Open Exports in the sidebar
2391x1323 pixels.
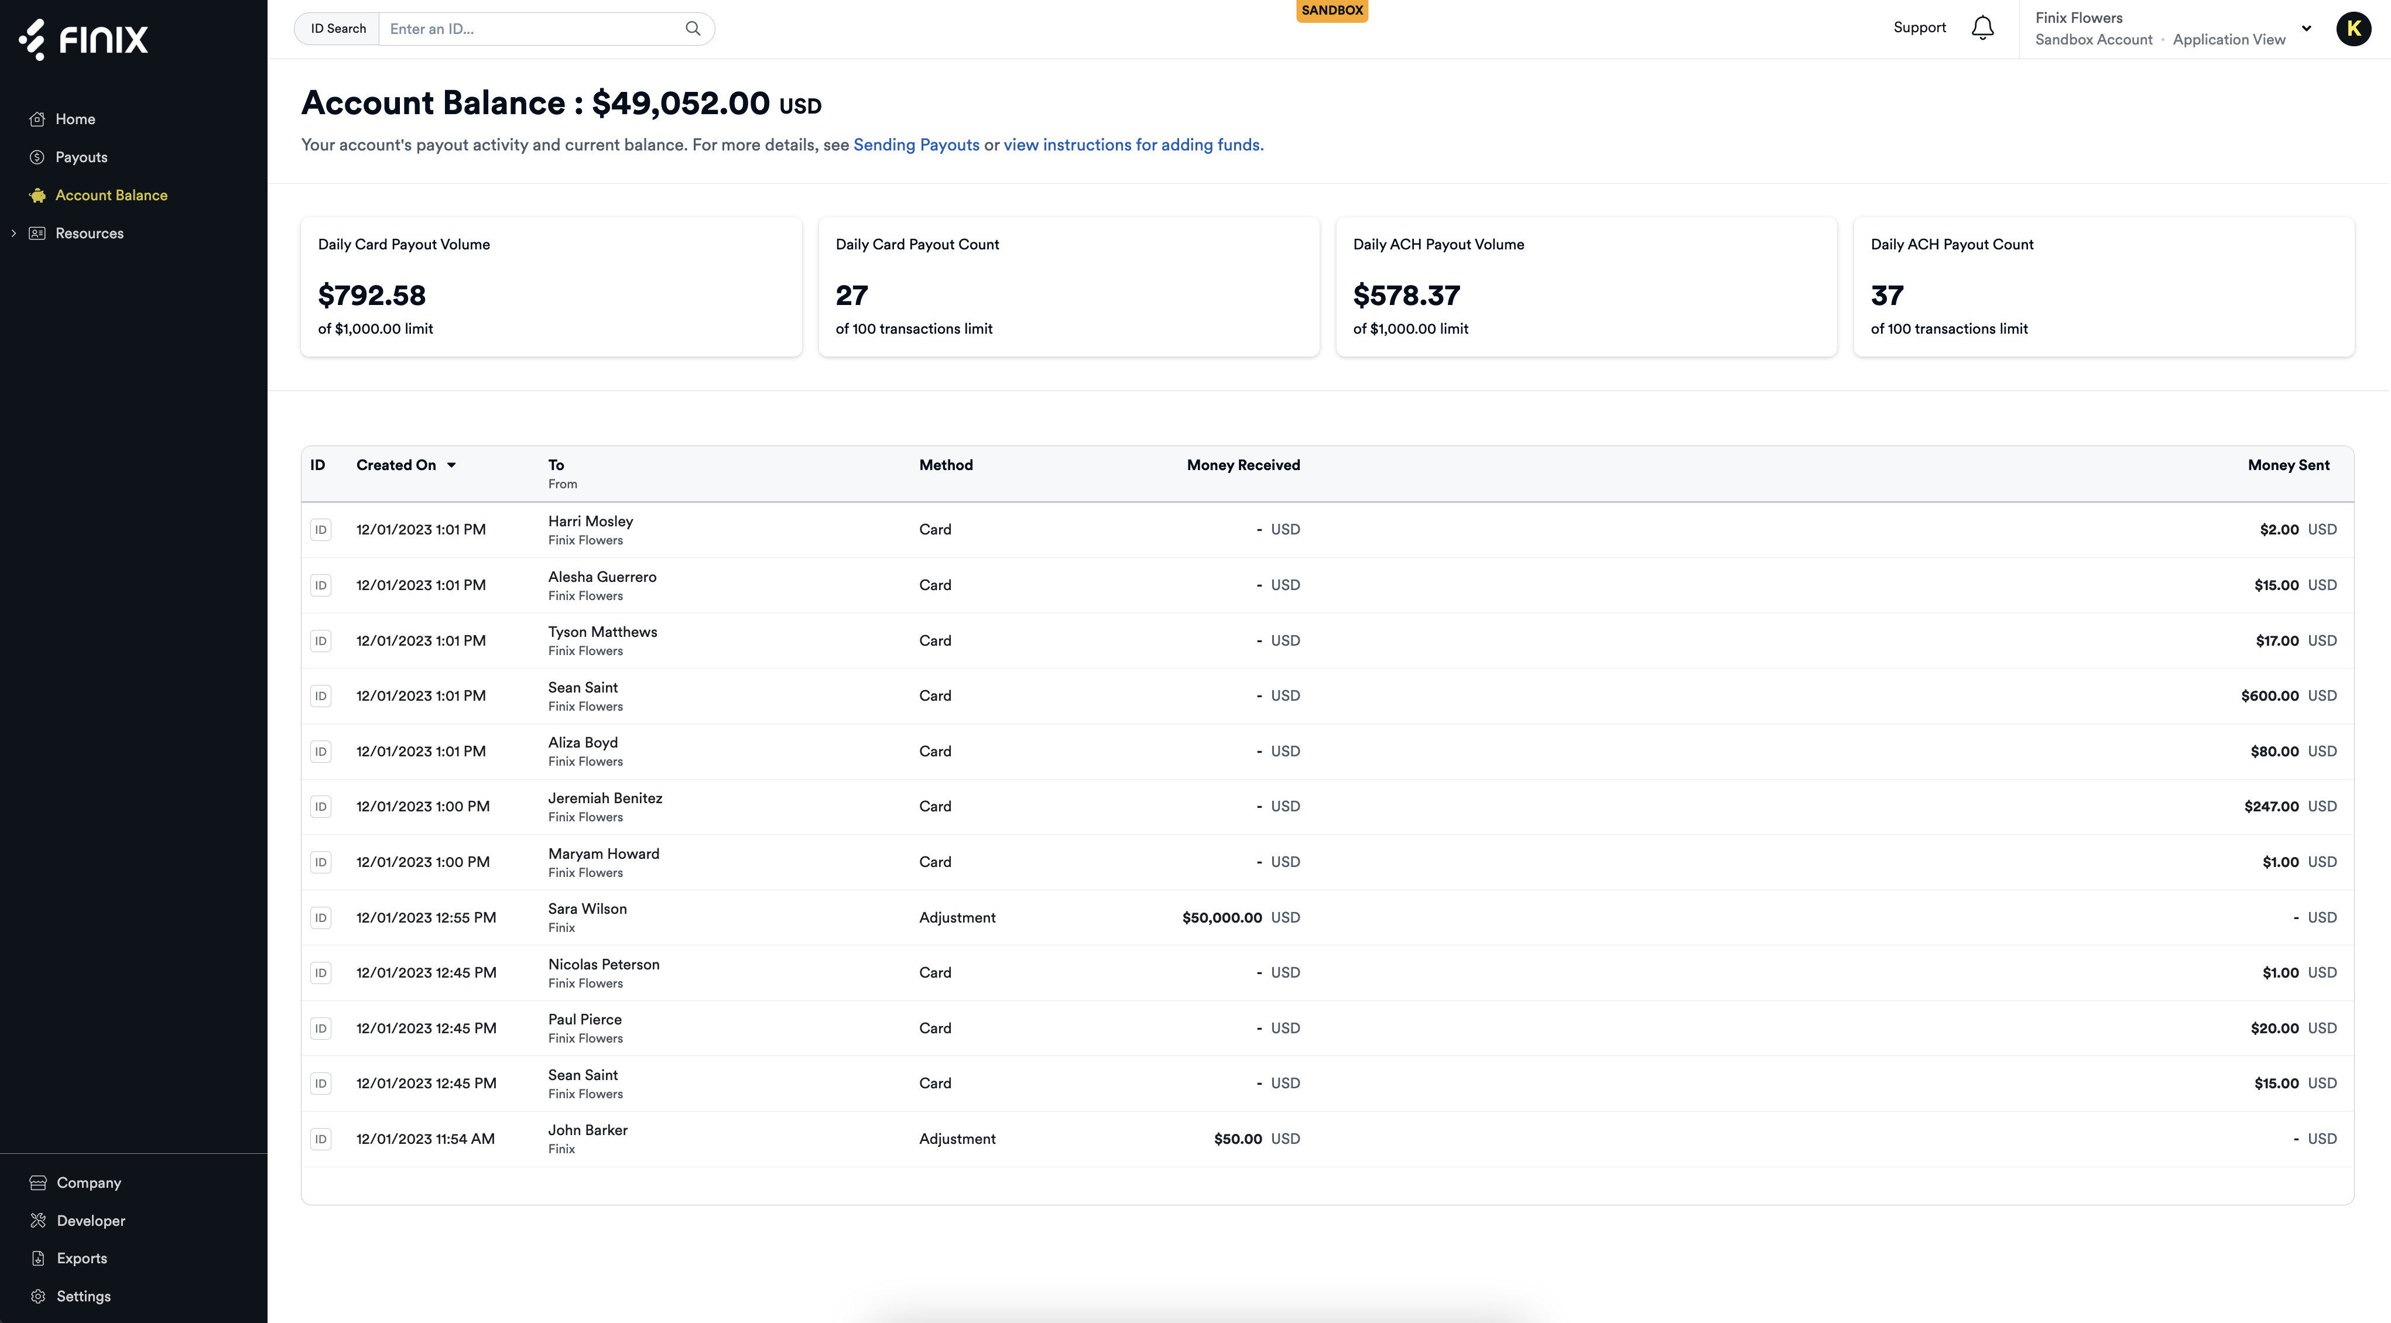(x=82, y=1258)
